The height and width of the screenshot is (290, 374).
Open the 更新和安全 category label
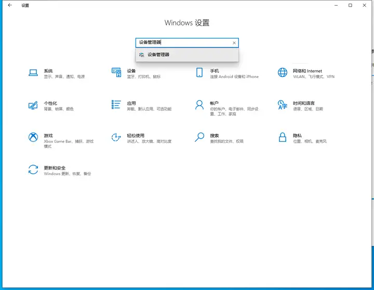pyautogui.click(x=55, y=168)
